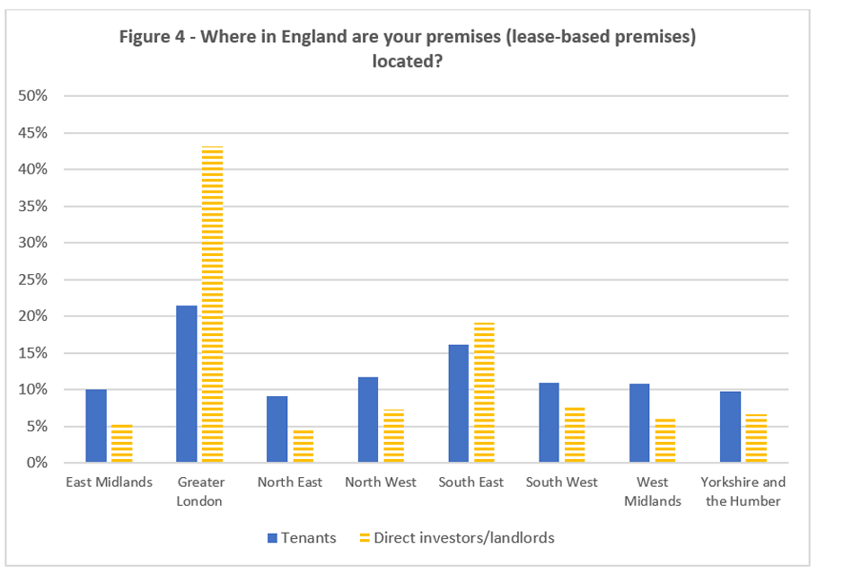Click the Greater London Tenants blue bar

pos(187,385)
